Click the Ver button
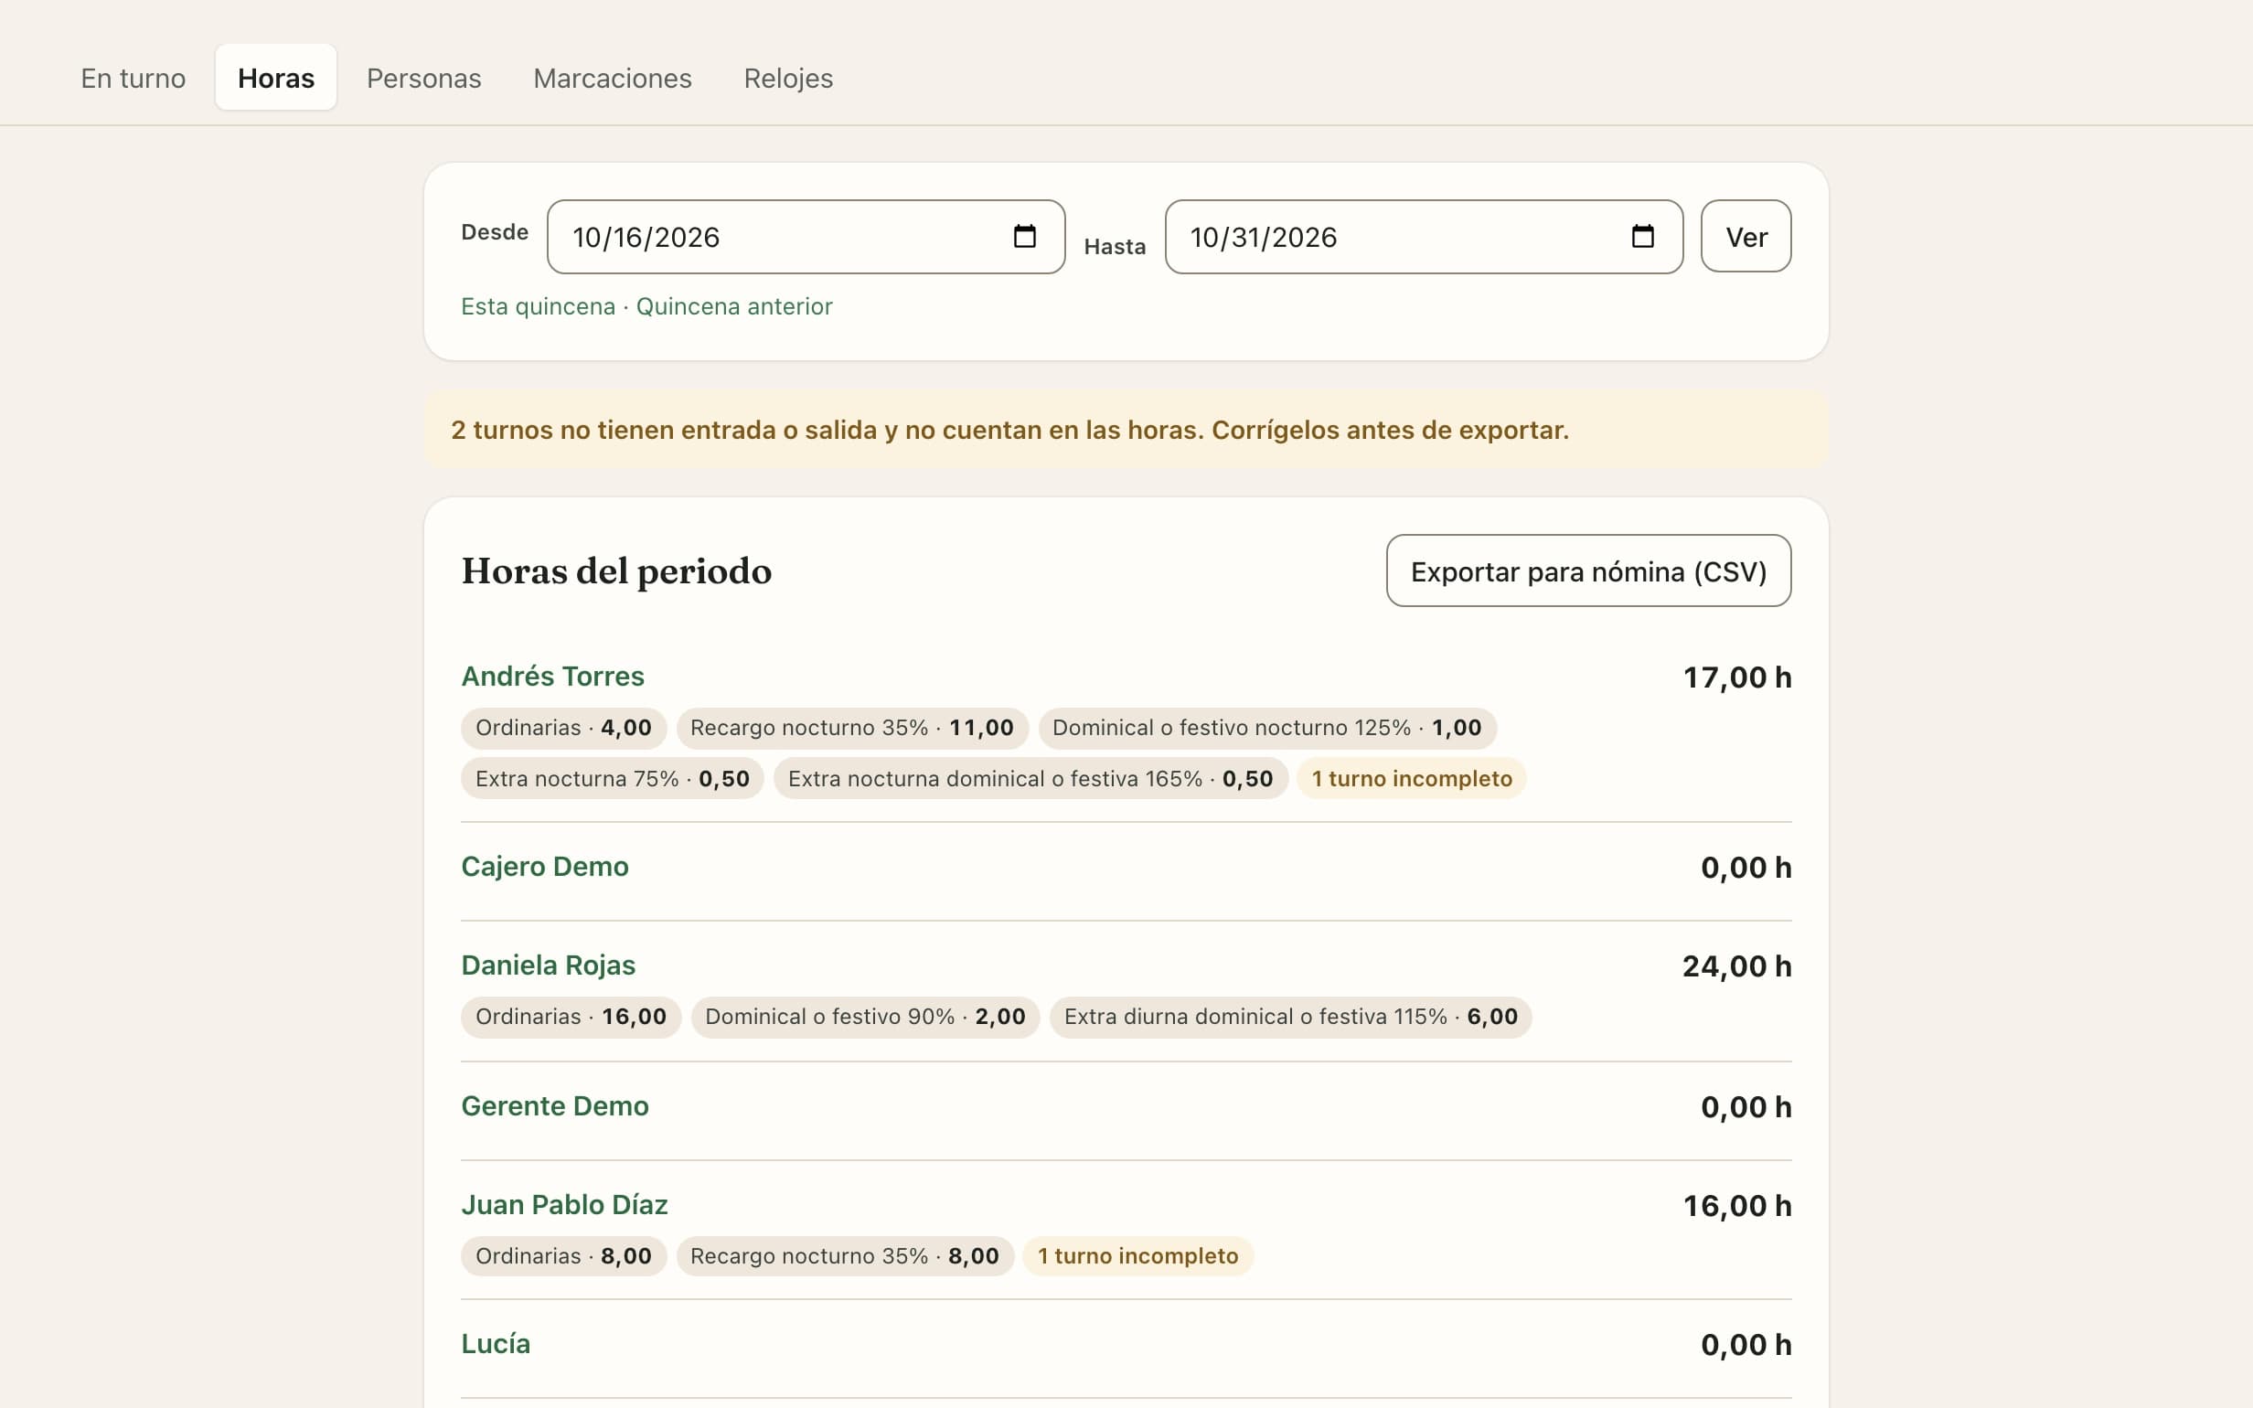This screenshot has width=2253, height=1408. pyautogui.click(x=1746, y=237)
